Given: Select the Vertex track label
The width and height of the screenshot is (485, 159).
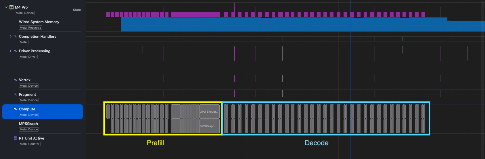Looking at the screenshot, I should coord(25,80).
